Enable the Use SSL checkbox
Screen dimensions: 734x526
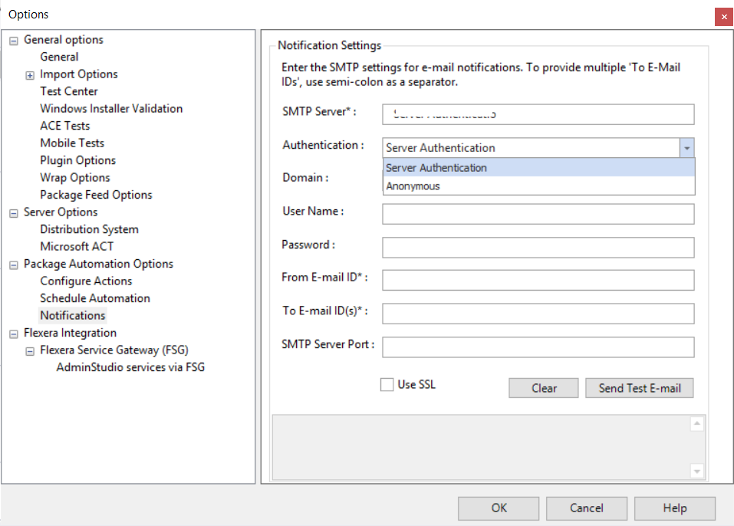(x=387, y=385)
